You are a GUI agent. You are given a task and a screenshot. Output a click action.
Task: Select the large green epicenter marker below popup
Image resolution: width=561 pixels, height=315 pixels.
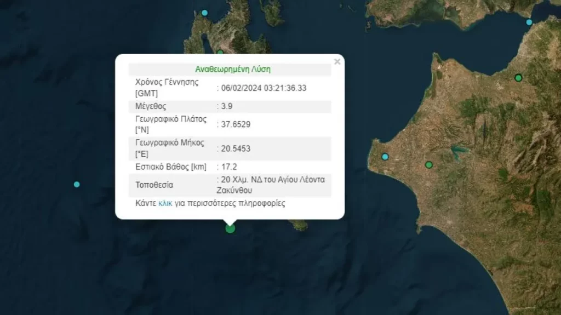[x=230, y=228]
